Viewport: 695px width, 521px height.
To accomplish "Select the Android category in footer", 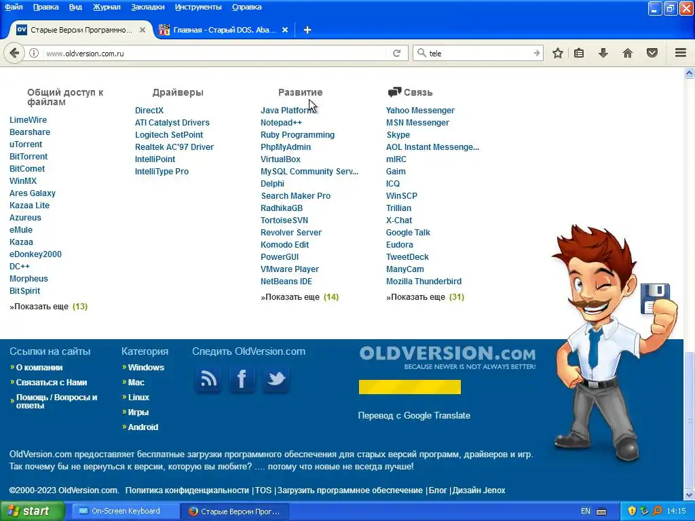I will tap(143, 427).
